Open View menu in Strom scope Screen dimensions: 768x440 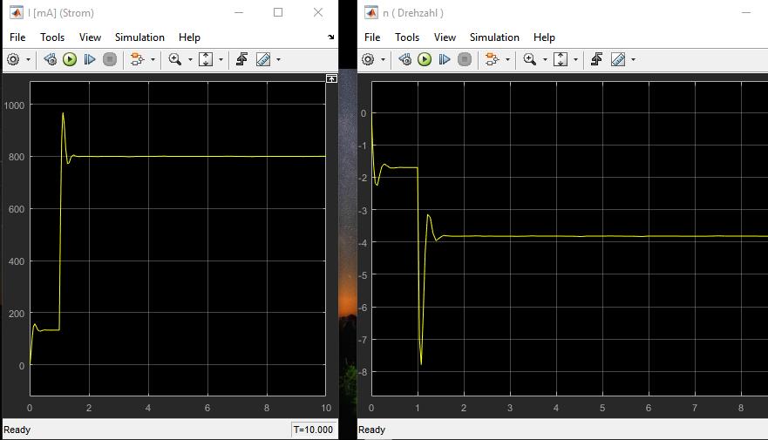(90, 37)
